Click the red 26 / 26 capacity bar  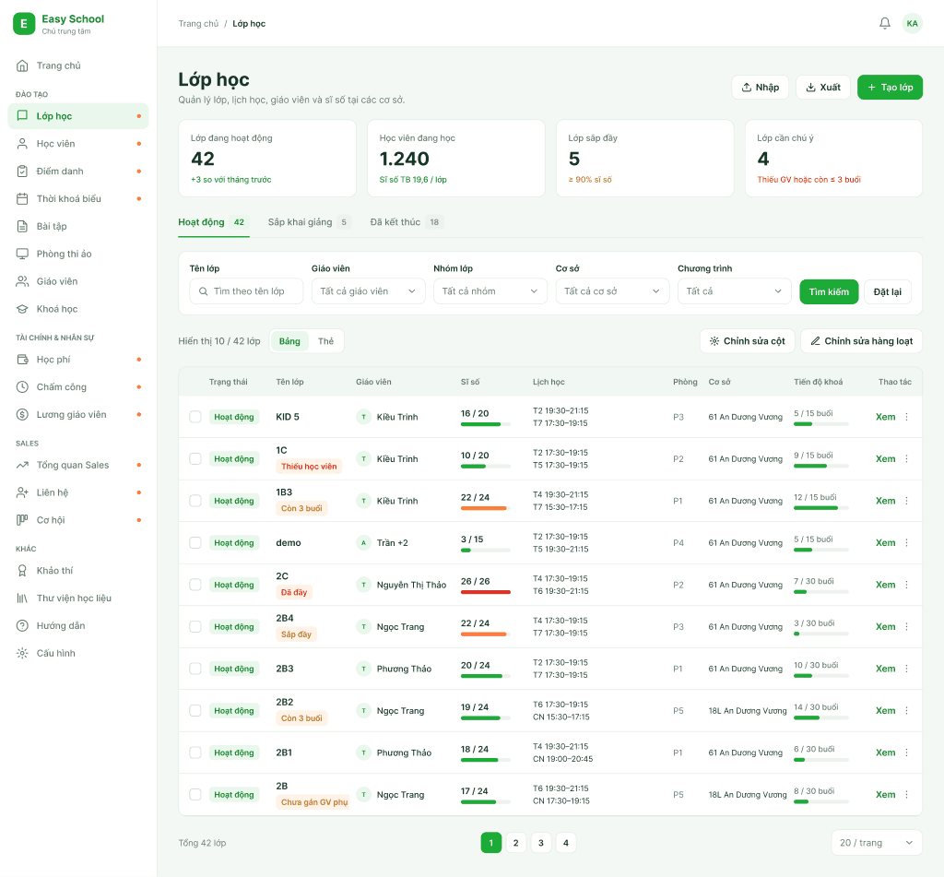pos(485,592)
